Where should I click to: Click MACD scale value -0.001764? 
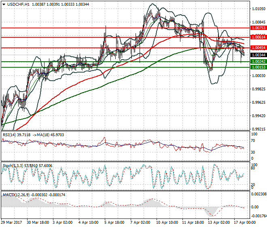259,216
